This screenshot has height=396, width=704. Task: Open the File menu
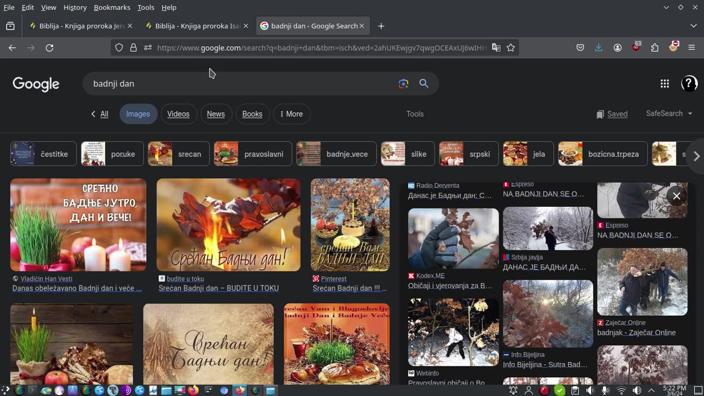(x=9, y=7)
